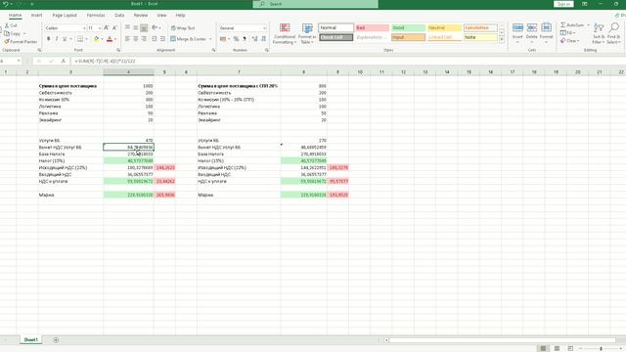
Task: Click the text orientation icon
Action: (155, 27)
